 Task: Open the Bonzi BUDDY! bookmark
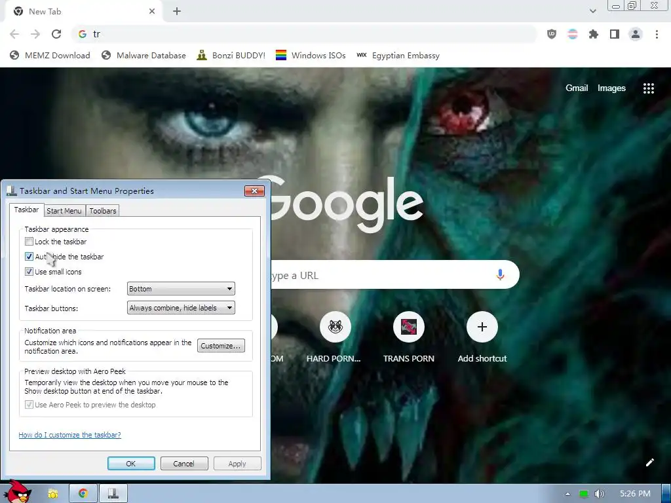click(231, 55)
